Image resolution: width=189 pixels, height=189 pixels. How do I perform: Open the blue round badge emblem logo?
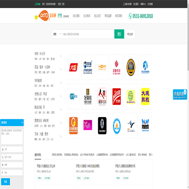click(x=117, y=125)
